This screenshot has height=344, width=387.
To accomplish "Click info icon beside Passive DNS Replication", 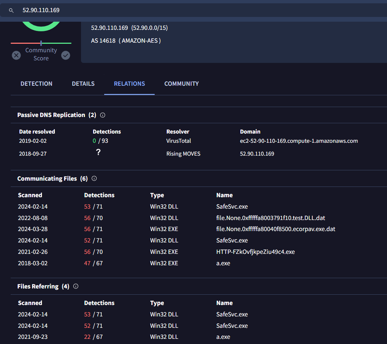I will tap(103, 115).
